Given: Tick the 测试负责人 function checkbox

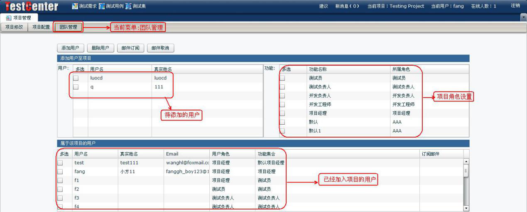Looking at the screenshot, I should pos(282,87).
